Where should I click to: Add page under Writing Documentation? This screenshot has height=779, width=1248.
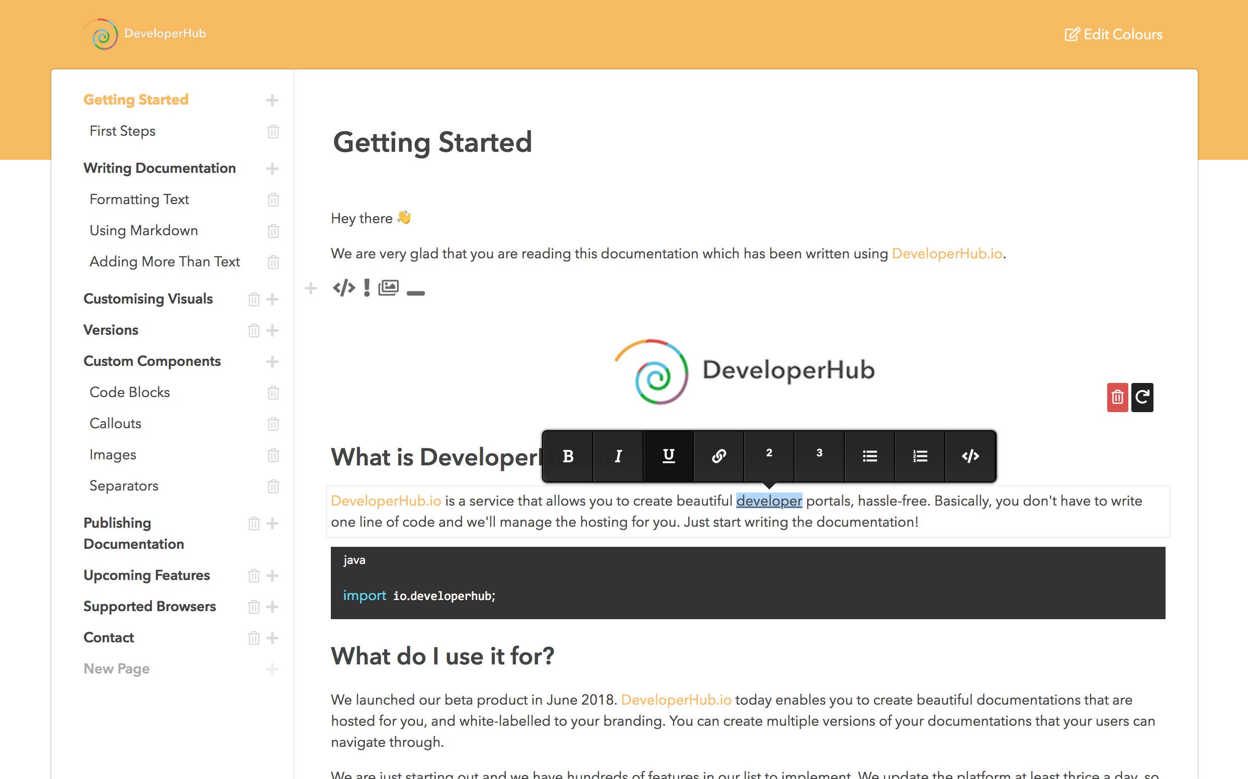(272, 168)
